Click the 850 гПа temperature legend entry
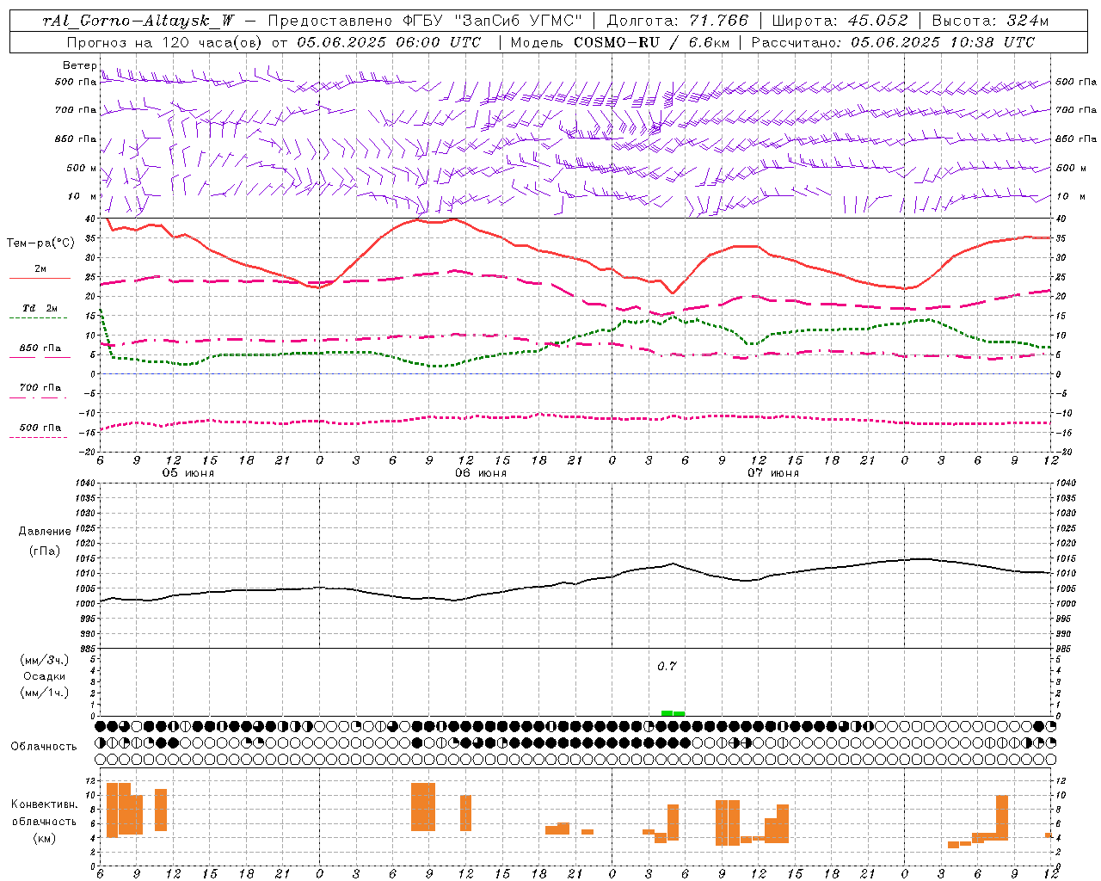 click(40, 348)
